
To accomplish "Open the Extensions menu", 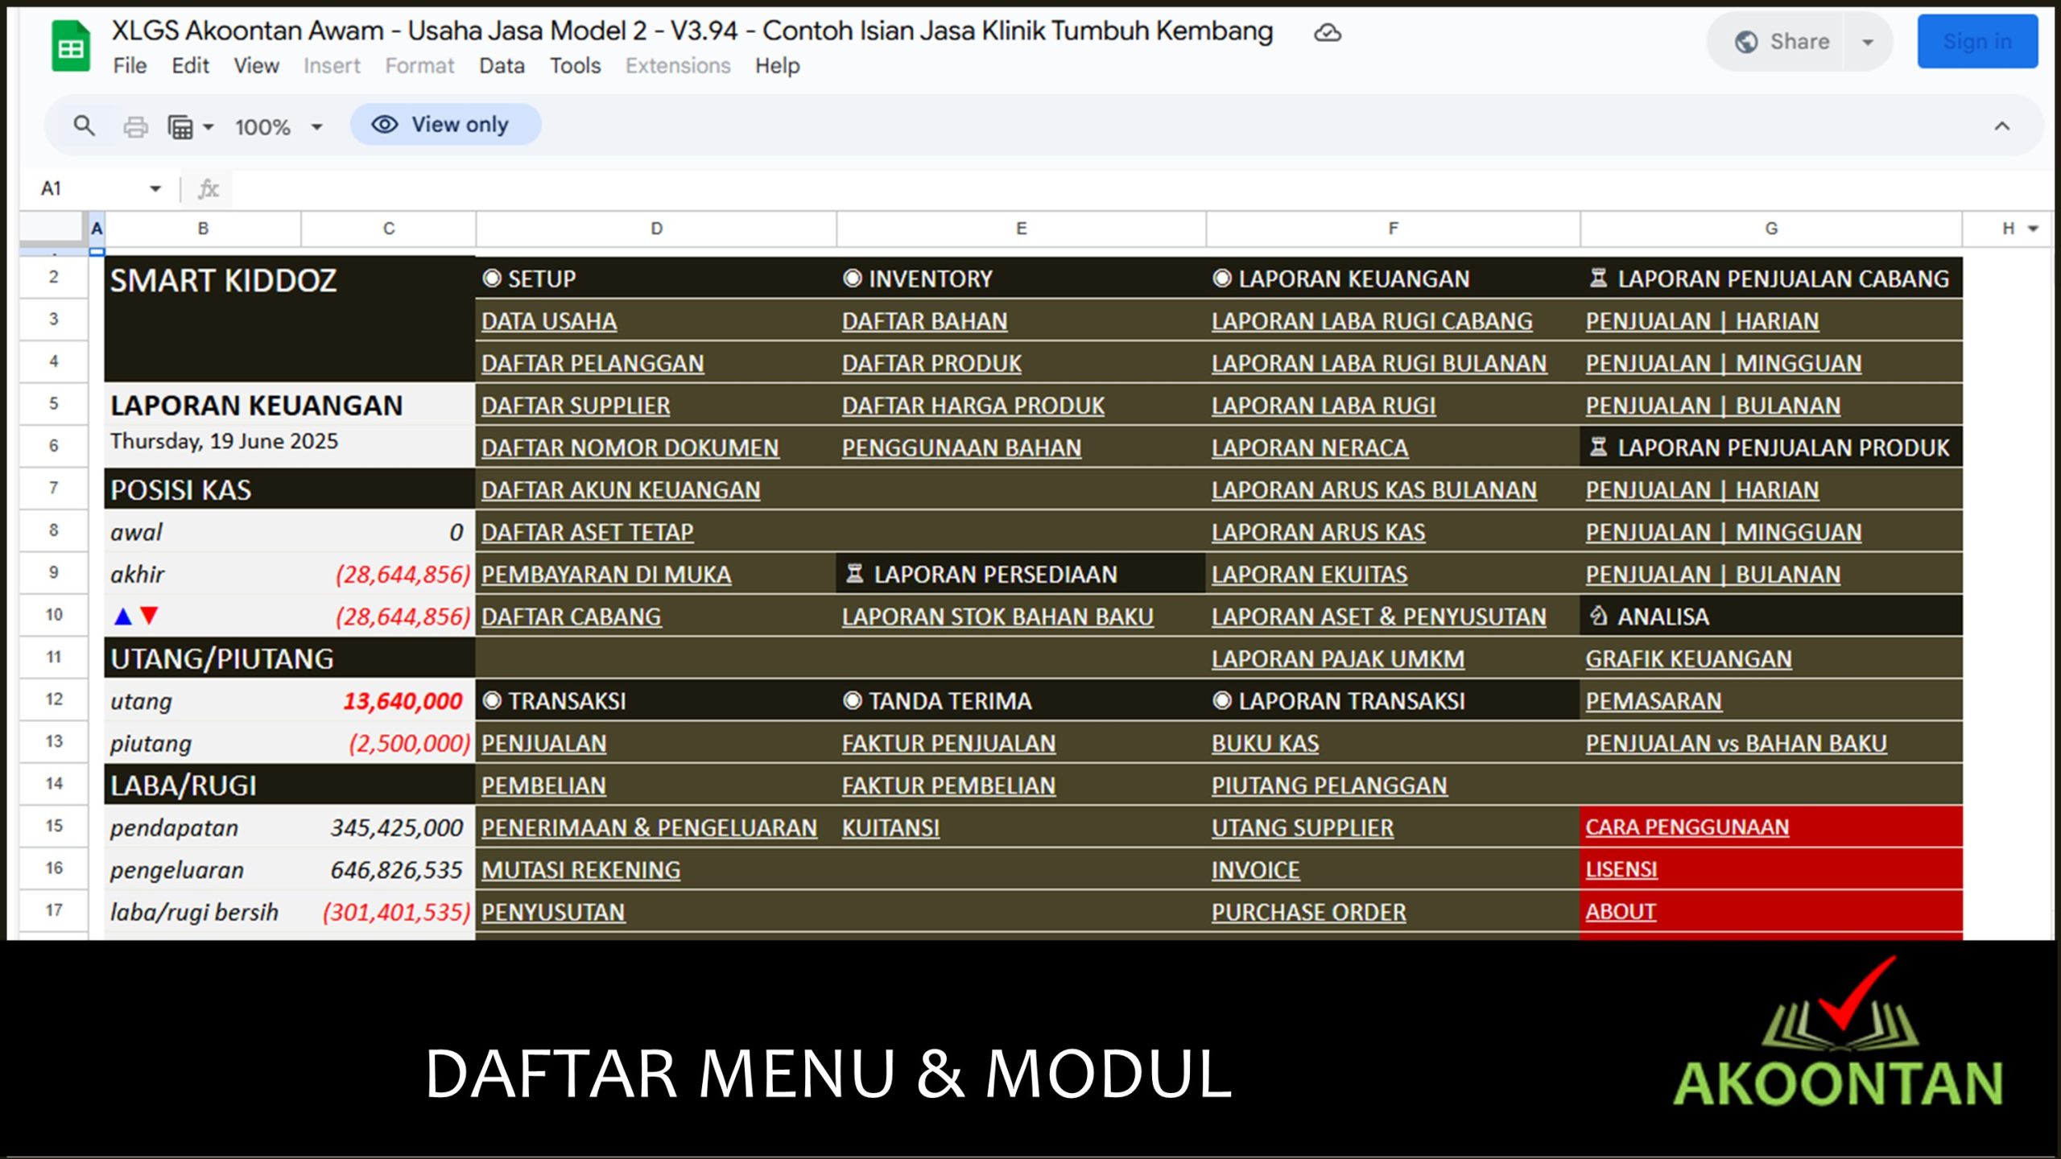I will coord(677,66).
